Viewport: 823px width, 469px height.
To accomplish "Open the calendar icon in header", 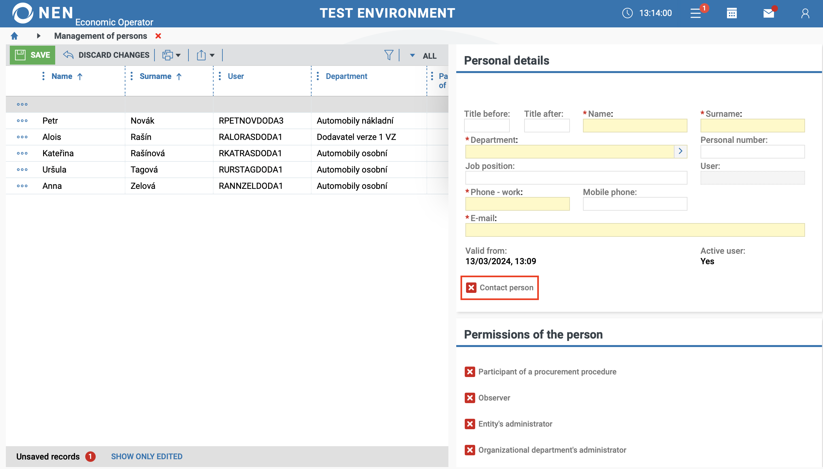I will (x=732, y=13).
